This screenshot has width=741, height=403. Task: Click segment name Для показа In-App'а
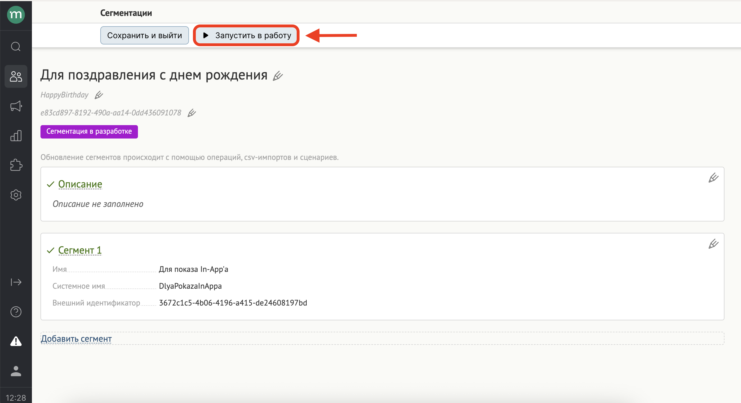tap(194, 270)
